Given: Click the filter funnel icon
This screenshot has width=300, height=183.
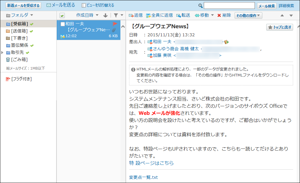Looking at the screenshot, I should [116, 15].
